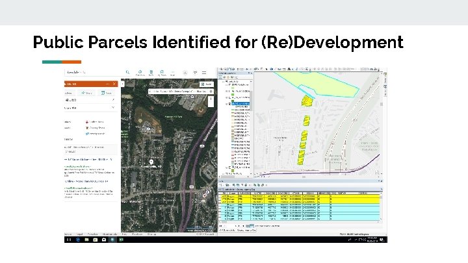The height and width of the screenshot is (263, 468).
Task: Zoom in using the satellite map plus control
Action: [211, 99]
